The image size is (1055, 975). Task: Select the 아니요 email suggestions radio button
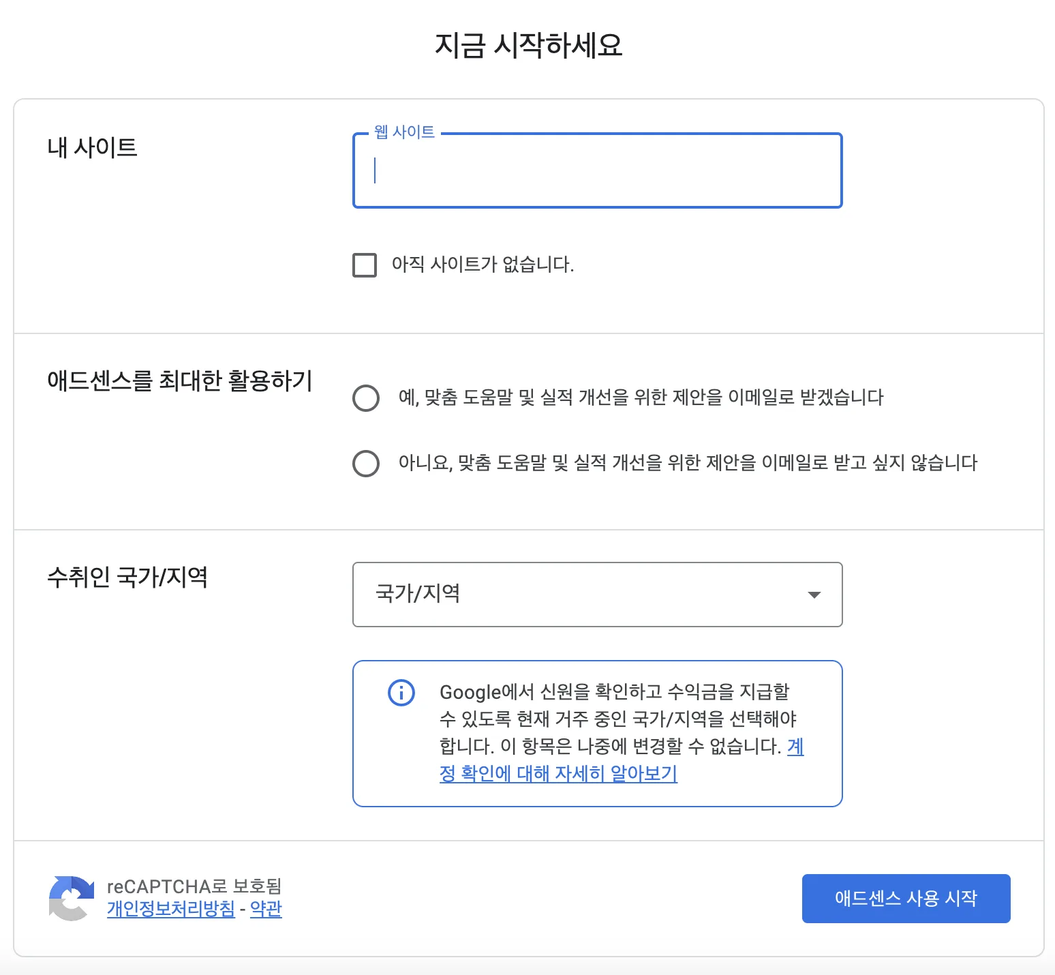366,463
